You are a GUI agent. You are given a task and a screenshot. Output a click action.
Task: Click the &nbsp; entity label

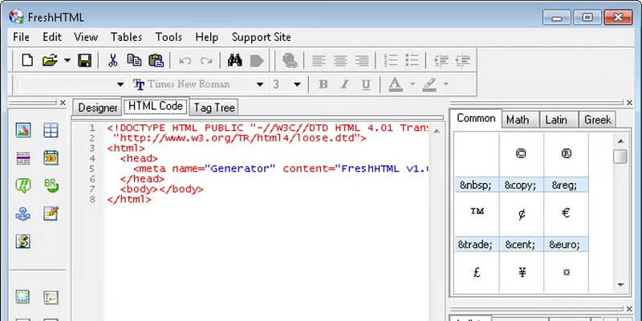(x=475, y=185)
